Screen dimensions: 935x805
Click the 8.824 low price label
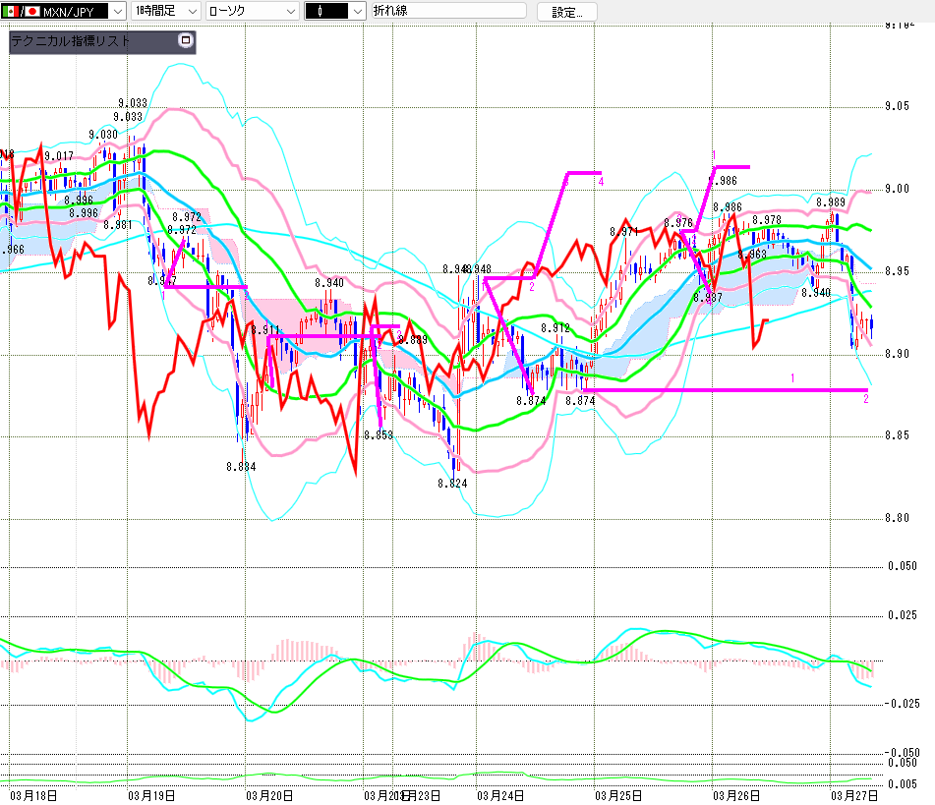point(452,484)
